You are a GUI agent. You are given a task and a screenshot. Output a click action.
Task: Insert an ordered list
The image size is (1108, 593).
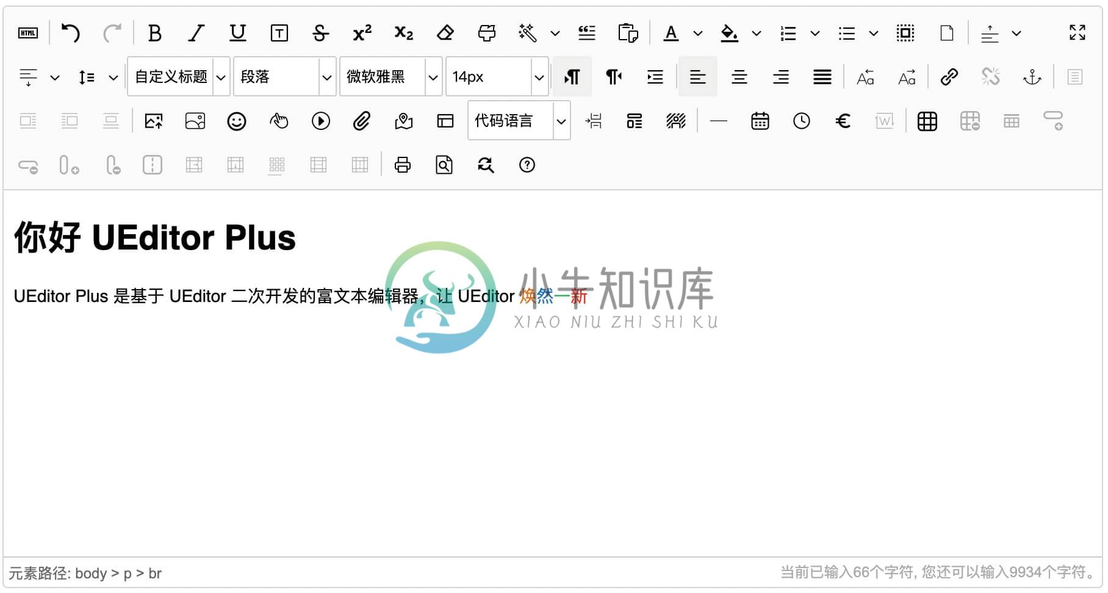click(788, 33)
